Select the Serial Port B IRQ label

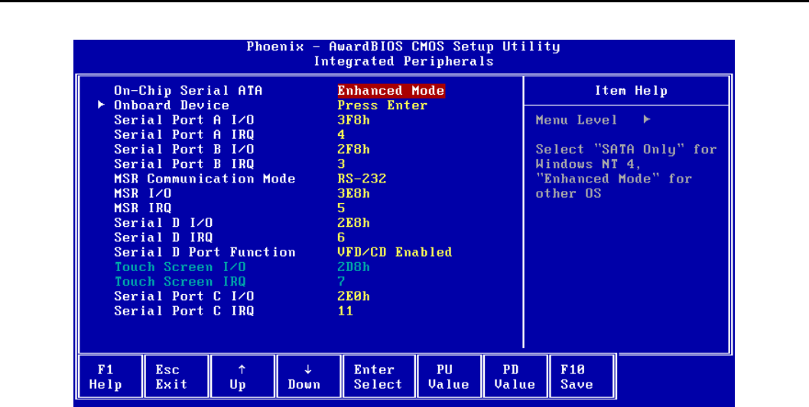click(184, 164)
